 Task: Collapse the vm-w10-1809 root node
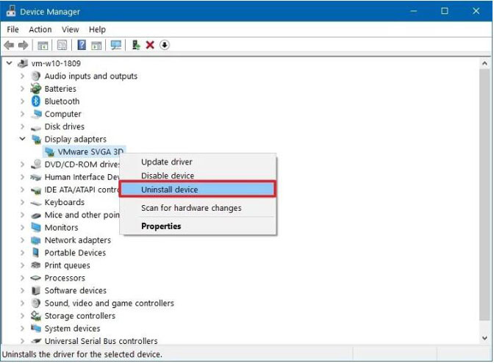[x=10, y=63]
